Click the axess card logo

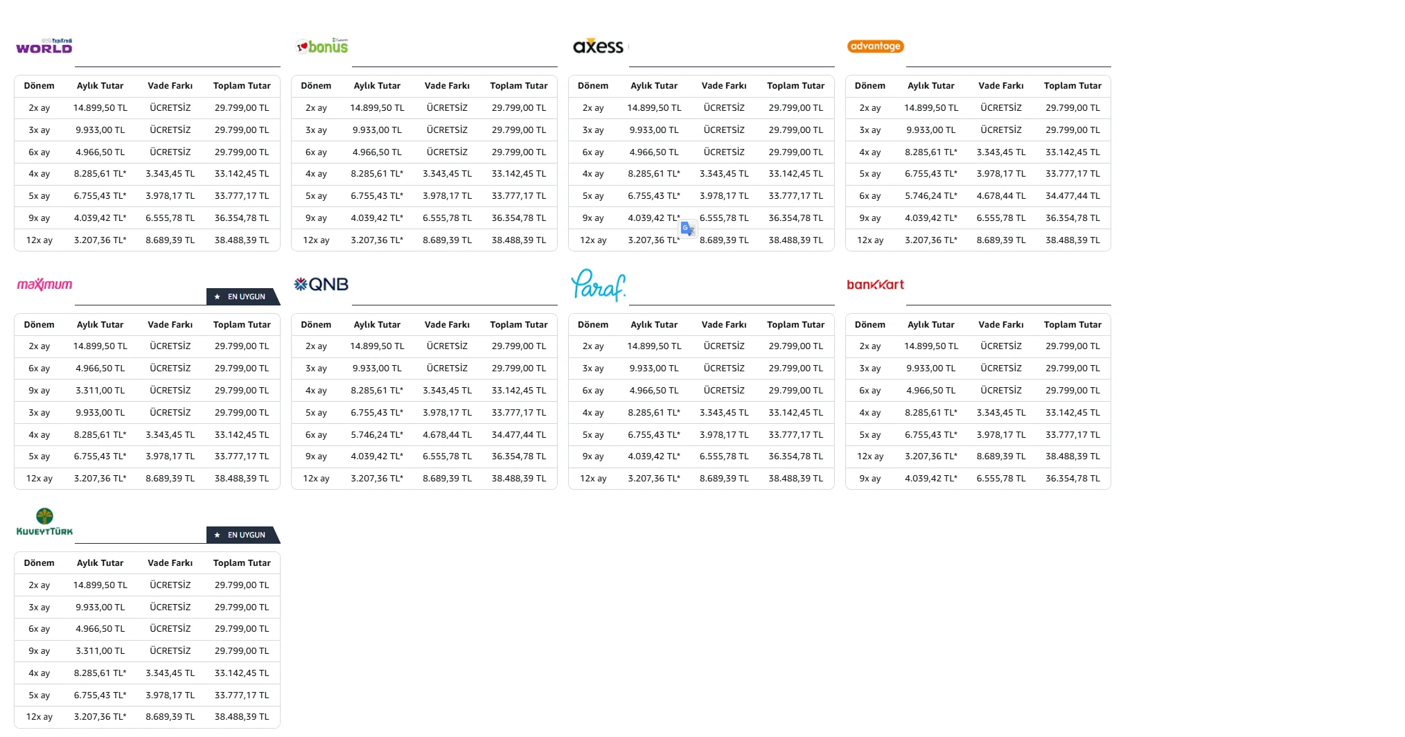(x=599, y=46)
